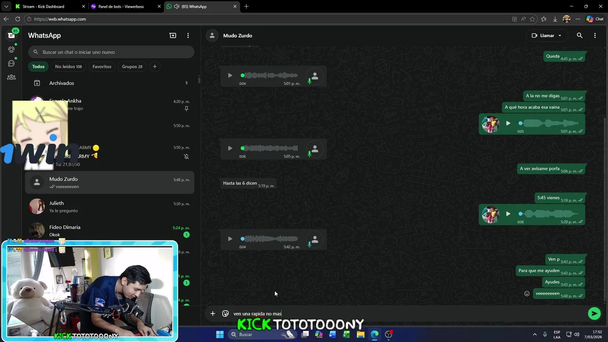Screen dimensions: 608x342
Task: Play the sent 0:06 voice message
Action: pyautogui.click(x=508, y=214)
